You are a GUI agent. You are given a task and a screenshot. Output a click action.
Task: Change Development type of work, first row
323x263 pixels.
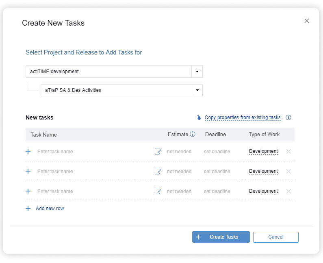263,151
